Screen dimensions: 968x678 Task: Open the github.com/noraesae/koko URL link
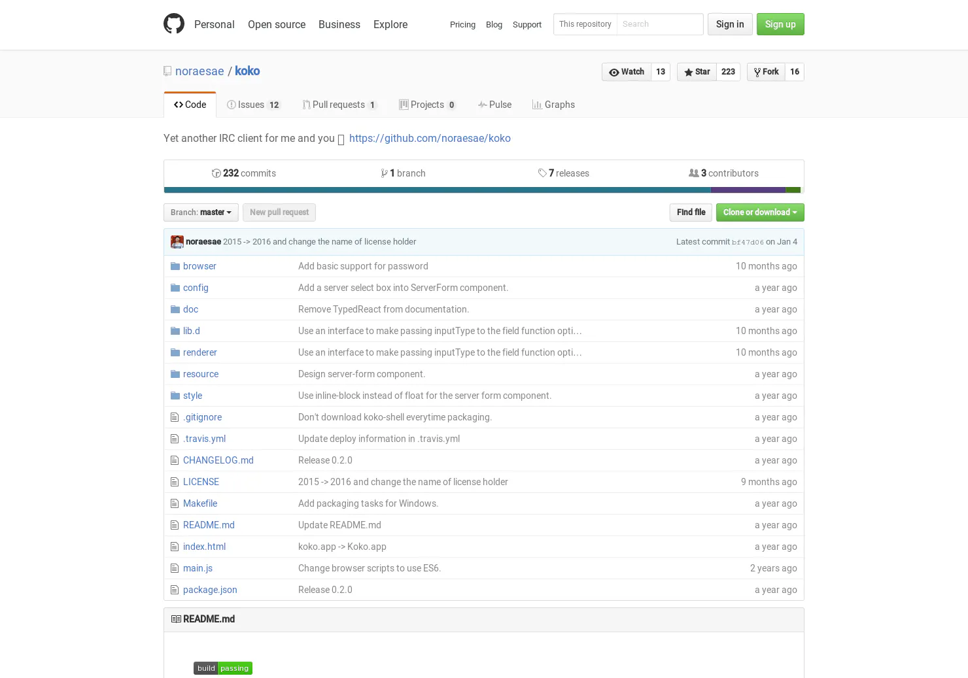430,139
